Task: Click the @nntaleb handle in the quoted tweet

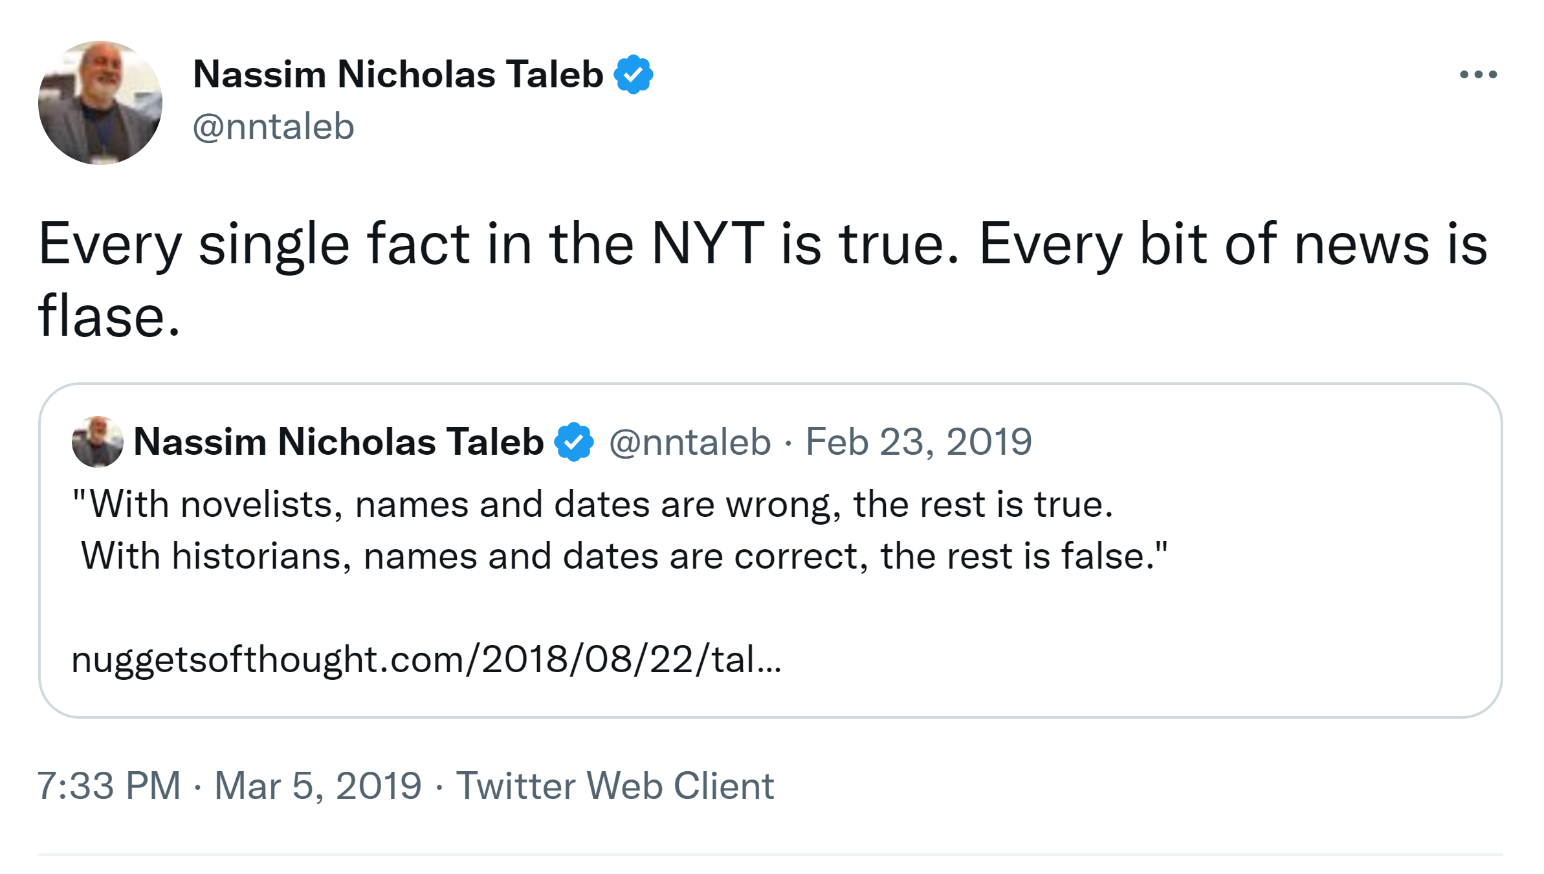Action: click(x=690, y=442)
